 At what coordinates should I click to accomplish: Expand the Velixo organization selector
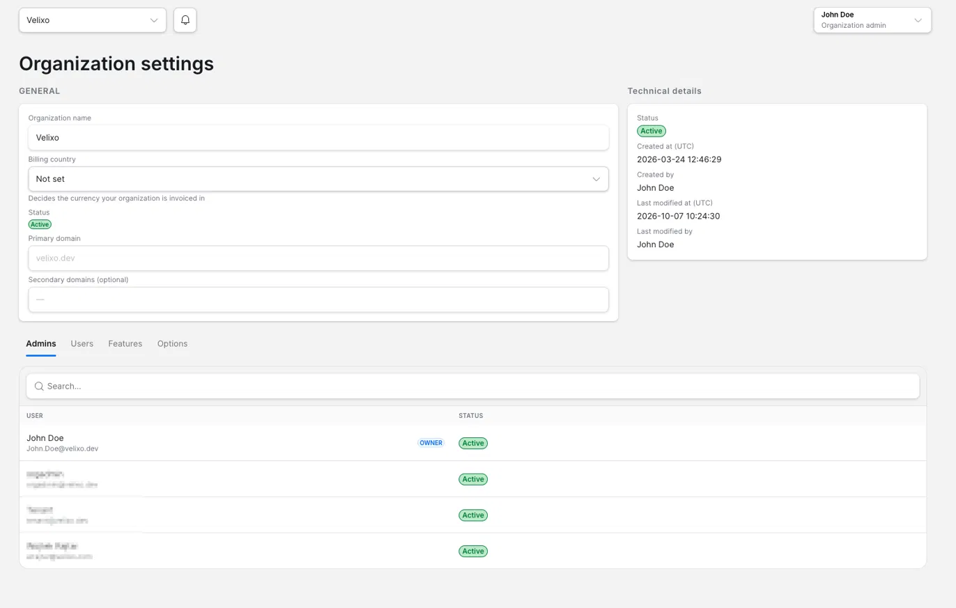(x=93, y=20)
